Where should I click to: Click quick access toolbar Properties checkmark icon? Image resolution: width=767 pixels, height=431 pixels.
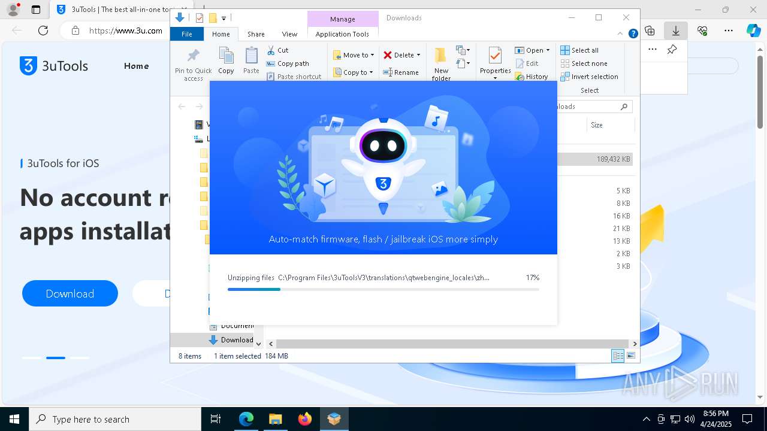click(200, 18)
